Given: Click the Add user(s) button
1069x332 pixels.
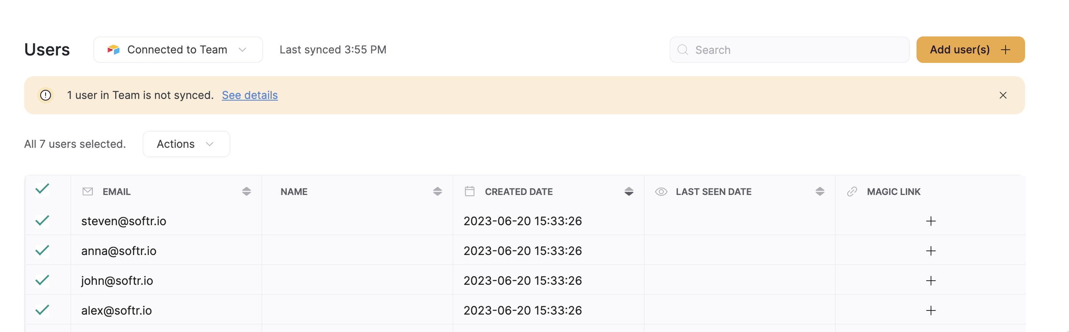Looking at the screenshot, I should (970, 50).
